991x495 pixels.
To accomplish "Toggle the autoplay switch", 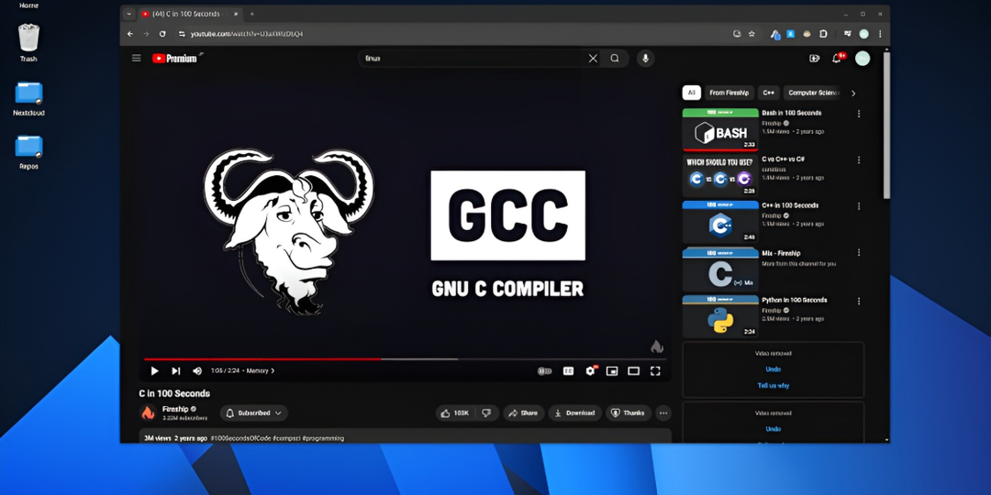I will coord(544,371).
